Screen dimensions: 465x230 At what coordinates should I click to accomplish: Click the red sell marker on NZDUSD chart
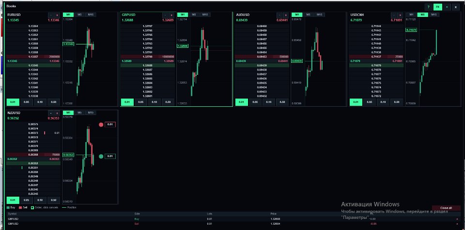(x=101, y=125)
